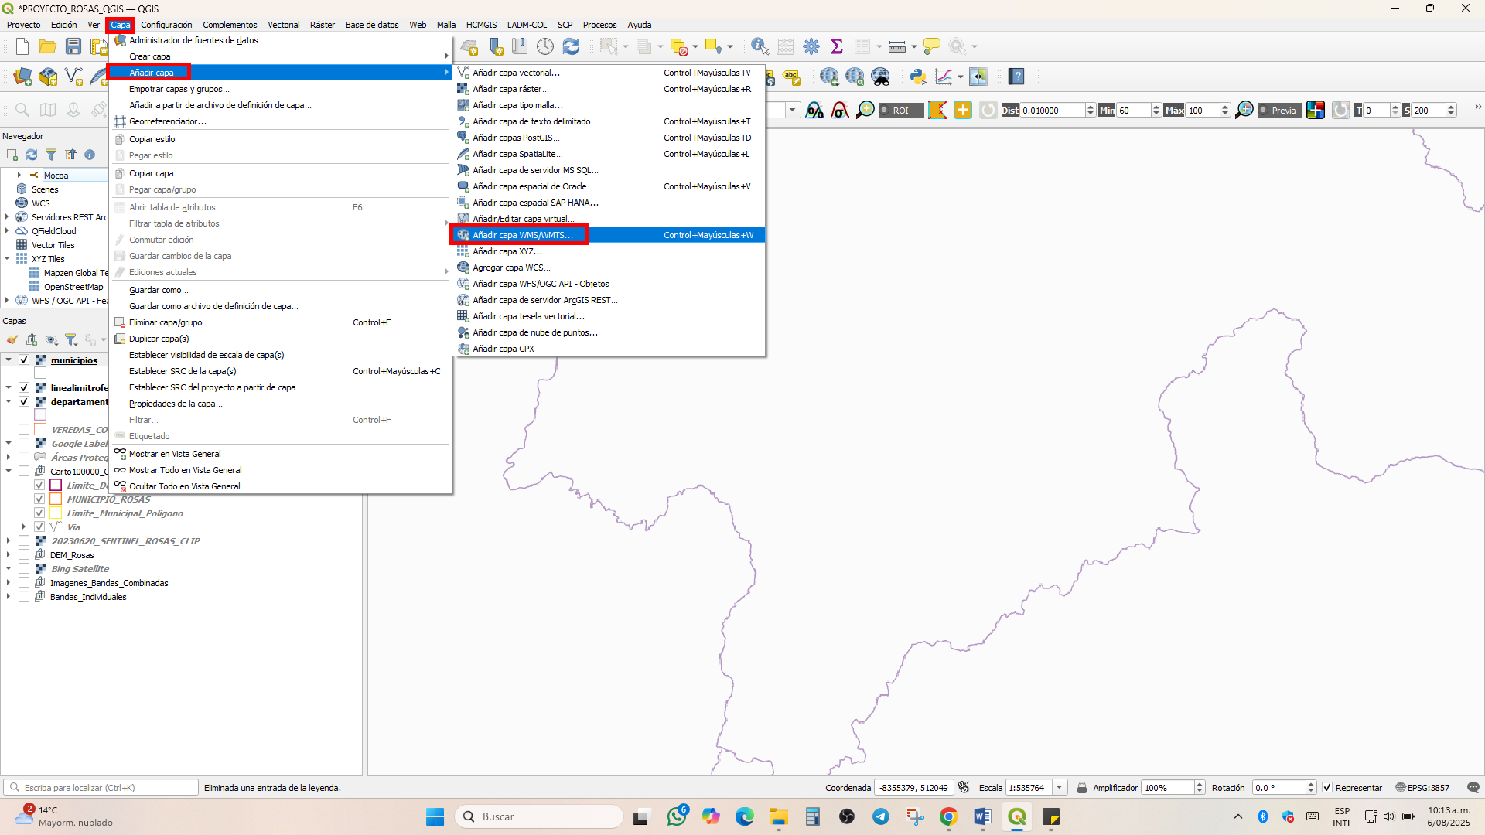Open the Escala scale dropdown arrow
Viewport: 1485px width, 835px height.
click(x=1060, y=788)
